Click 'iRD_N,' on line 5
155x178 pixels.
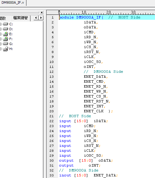(91, 37)
